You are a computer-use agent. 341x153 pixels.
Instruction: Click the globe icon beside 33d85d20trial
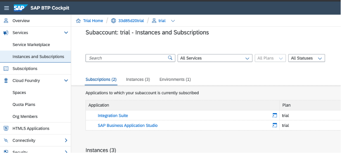[113, 21]
